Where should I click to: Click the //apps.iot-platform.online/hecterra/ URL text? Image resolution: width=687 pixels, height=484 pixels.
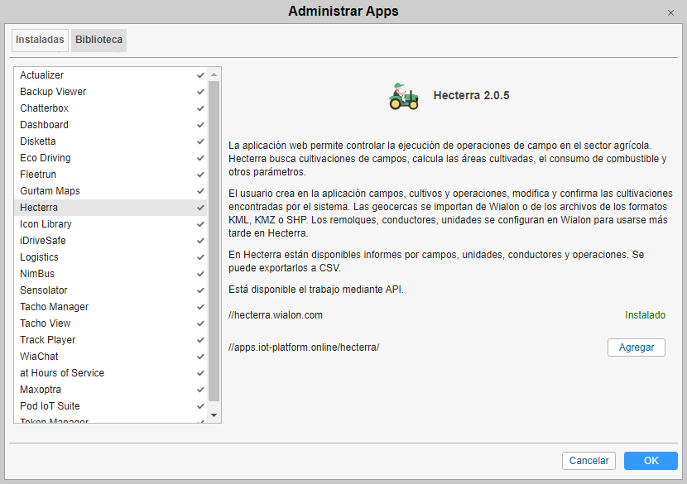coord(304,347)
